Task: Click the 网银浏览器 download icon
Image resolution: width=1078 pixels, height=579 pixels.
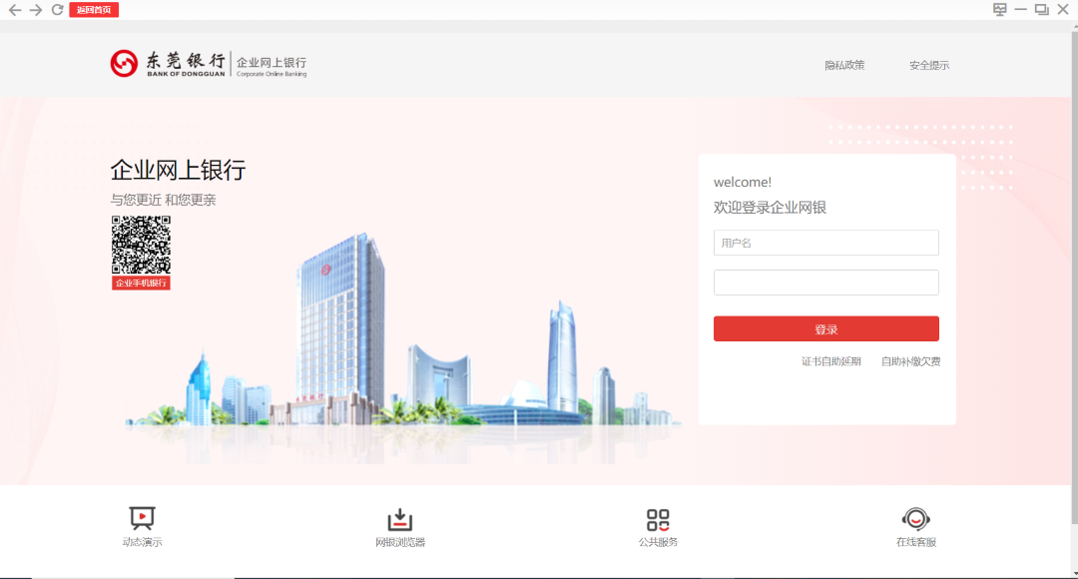Action: click(399, 519)
